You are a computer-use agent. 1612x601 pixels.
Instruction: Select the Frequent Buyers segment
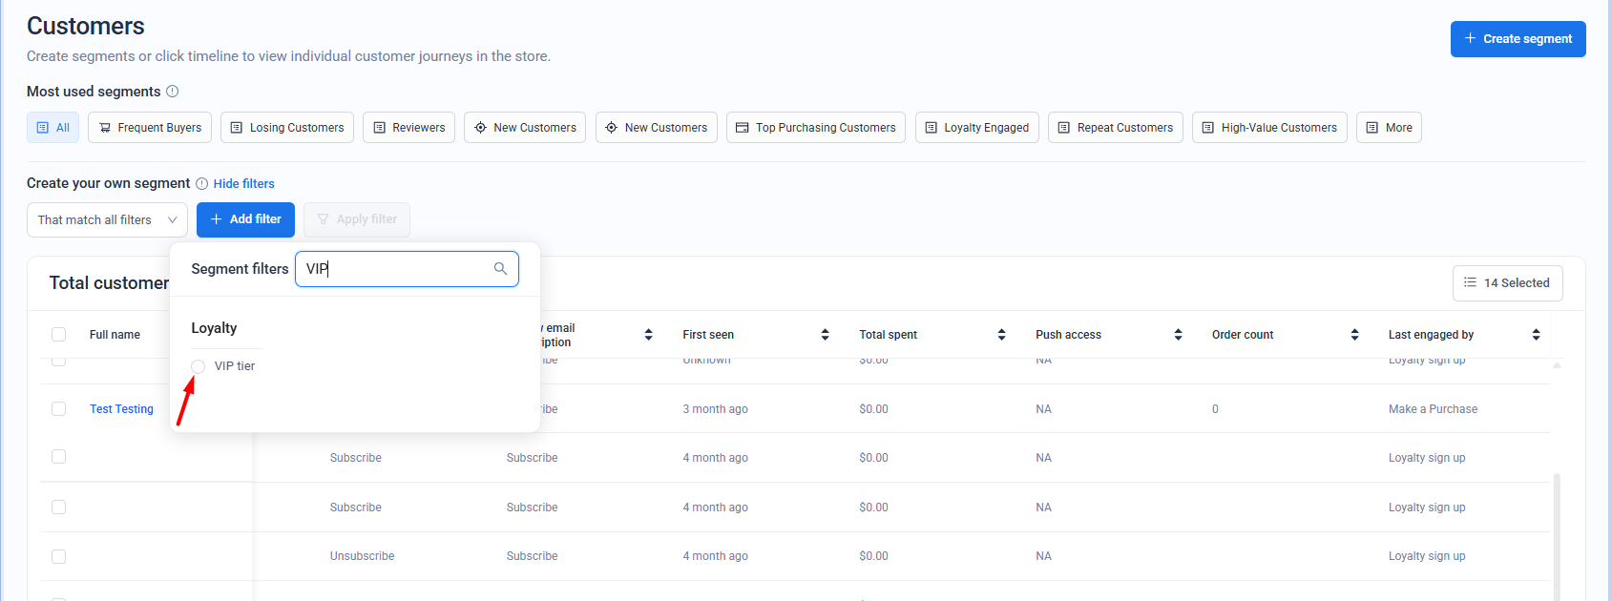coord(150,128)
